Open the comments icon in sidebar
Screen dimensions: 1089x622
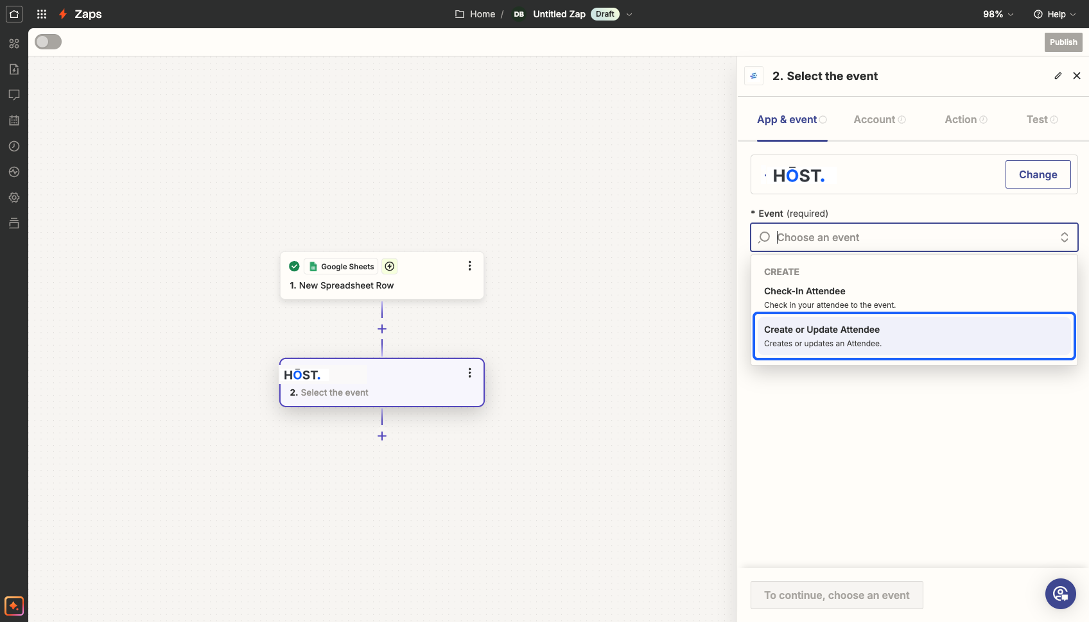coord(14,95)
